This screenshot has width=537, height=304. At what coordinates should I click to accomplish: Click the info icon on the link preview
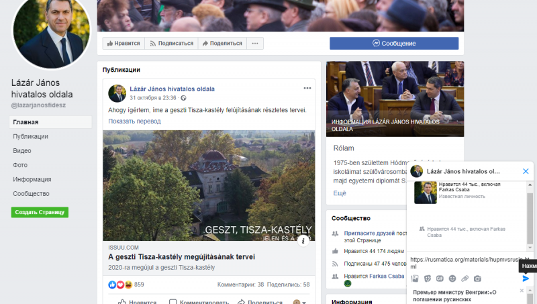pos(303,241)
